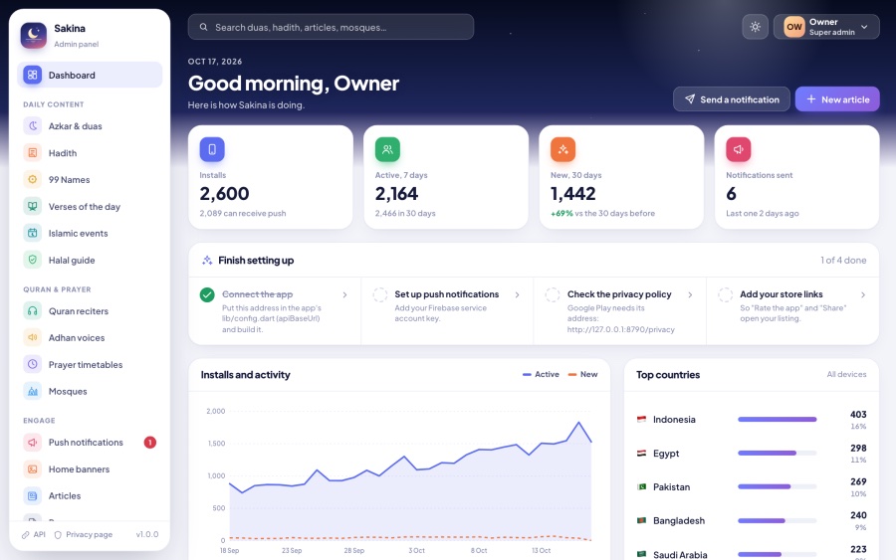Click the Notifications sent megaphone icon
This screenshot has height=560, width=896.
(739, 149)
